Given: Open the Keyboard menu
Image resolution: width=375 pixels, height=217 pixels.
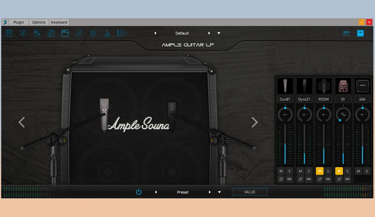Looking at the screenshot, I should point(59,22).
